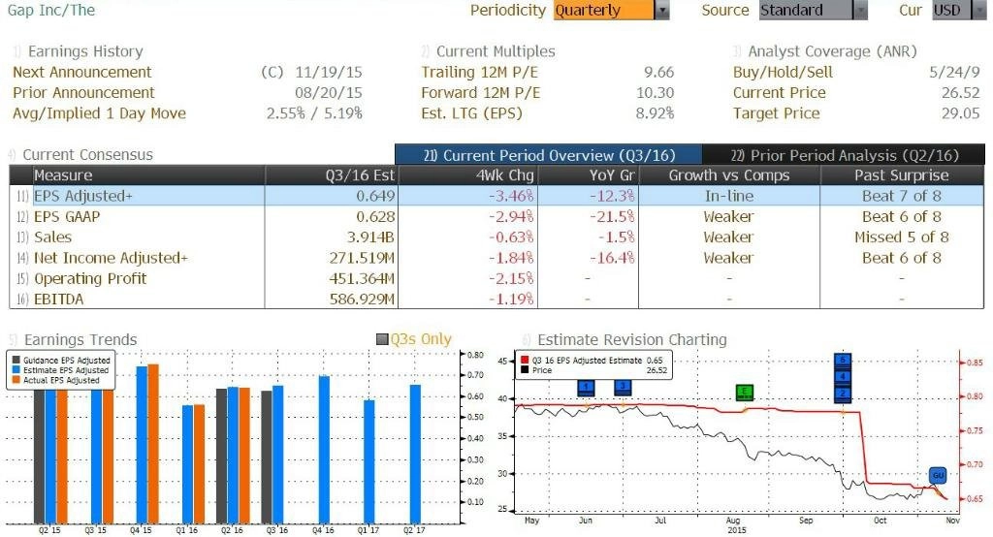Select the Net Income Adjusted+ row
This screenshot has width=993, height=537.
497,258
